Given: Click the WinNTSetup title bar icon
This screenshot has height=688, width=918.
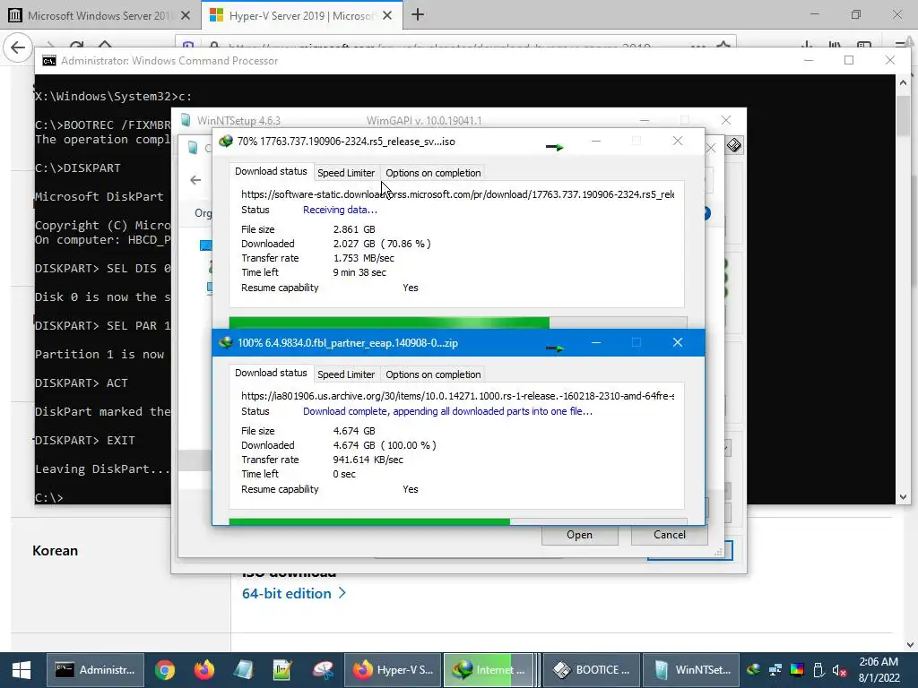Looking at the screenshot, I should tap(186, 121).
